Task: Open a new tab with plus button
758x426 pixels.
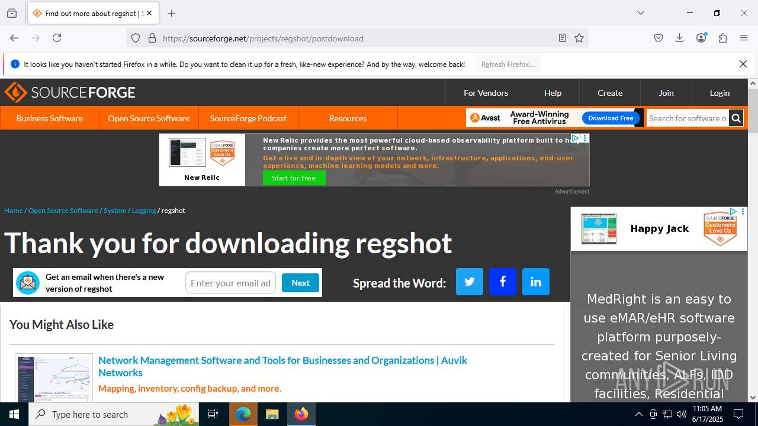Action: point(172,13)
